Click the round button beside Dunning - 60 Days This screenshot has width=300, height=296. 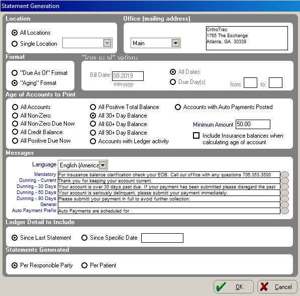tap(285, 193)
